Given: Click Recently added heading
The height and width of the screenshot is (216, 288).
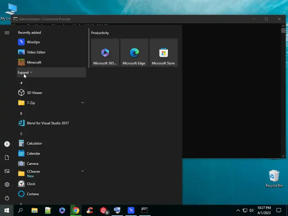Looking at the screenshot, I should (x=29, y=33).
